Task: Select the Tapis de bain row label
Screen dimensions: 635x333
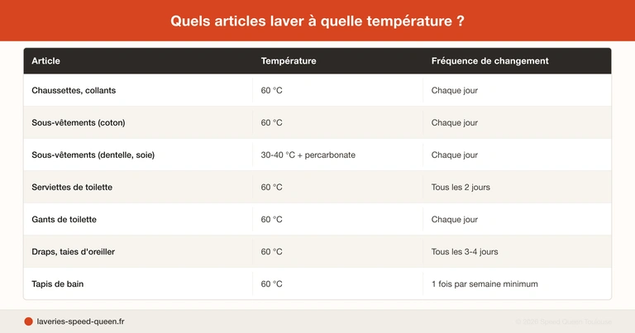Action: 58,284
